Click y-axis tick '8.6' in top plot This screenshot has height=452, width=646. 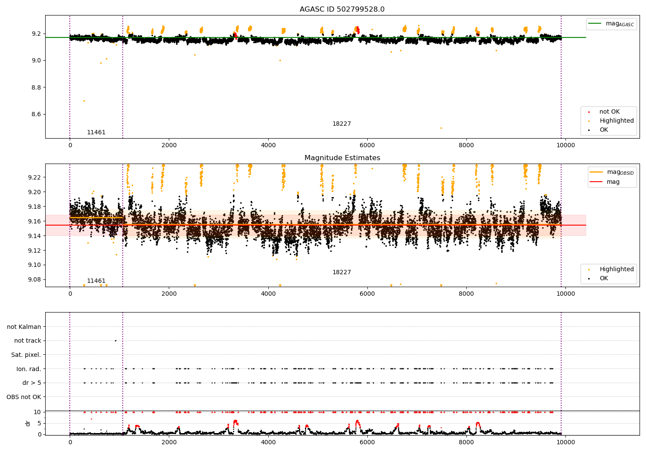pyautogui.click(x=37, y=115)
